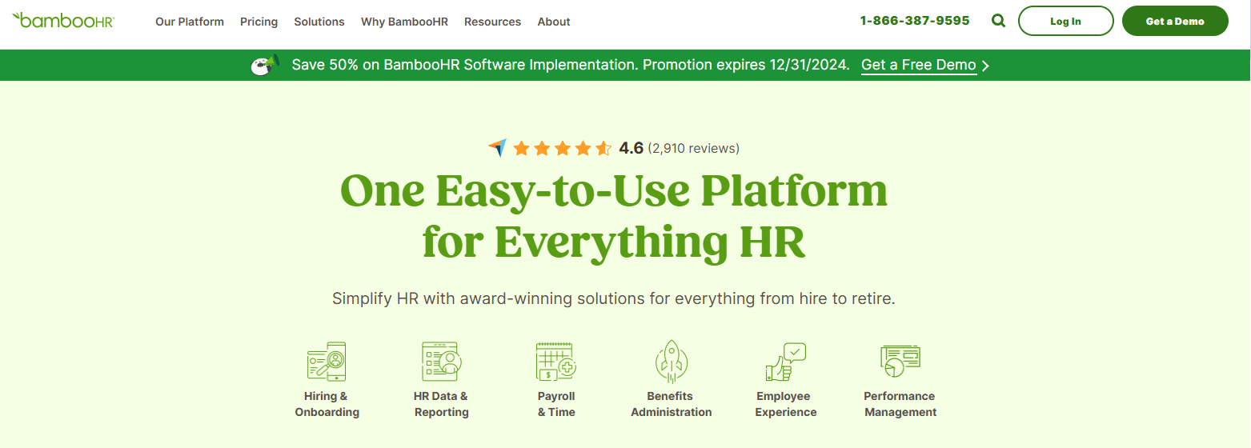Open the Solutions menu
The width and height of the screenshot is (1251, 448).
(x=319, y=22)
